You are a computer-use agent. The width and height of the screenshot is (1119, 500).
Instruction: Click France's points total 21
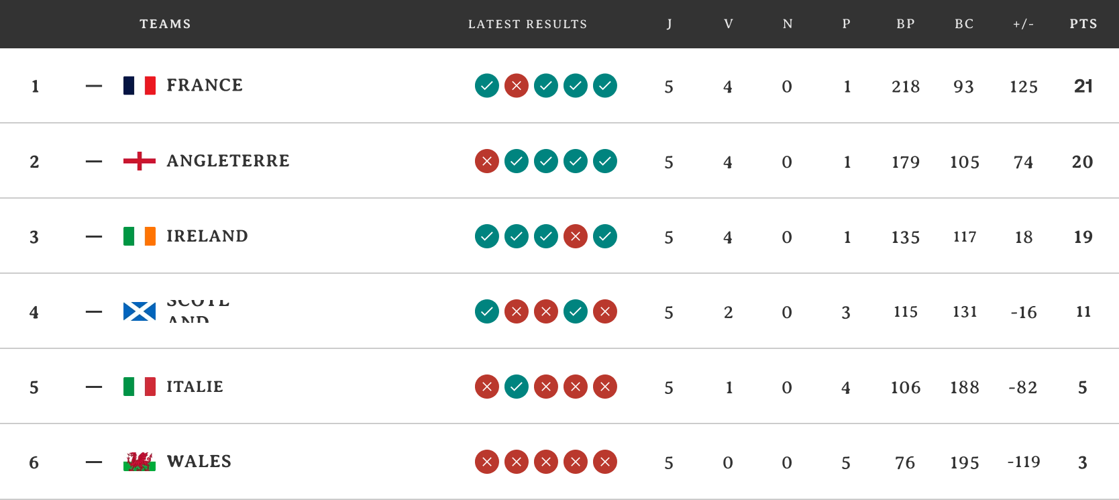pyautogui.click(x=1083, y=86)
